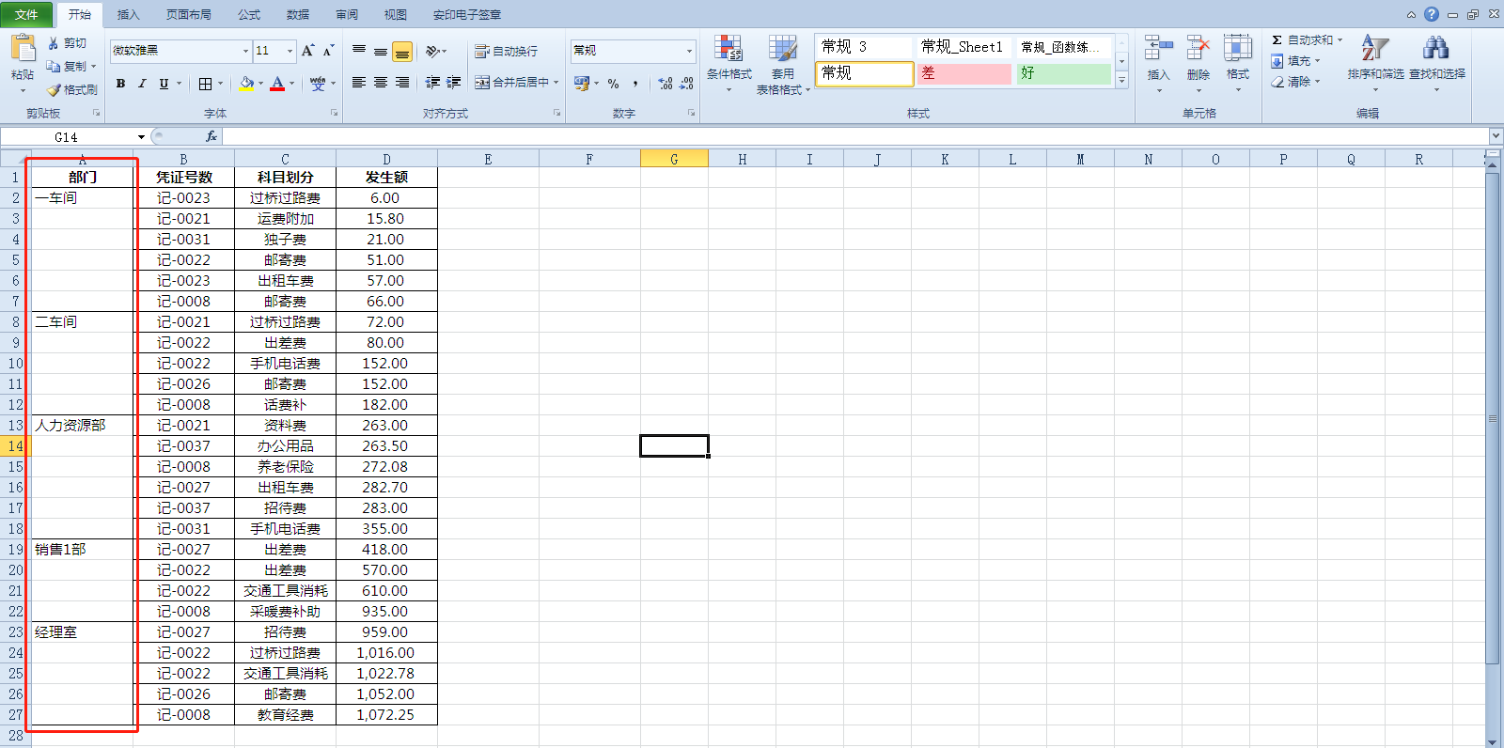1504x748 pixels.
Task: Switch to the Data (数据) tab
Action: (298, 15)
